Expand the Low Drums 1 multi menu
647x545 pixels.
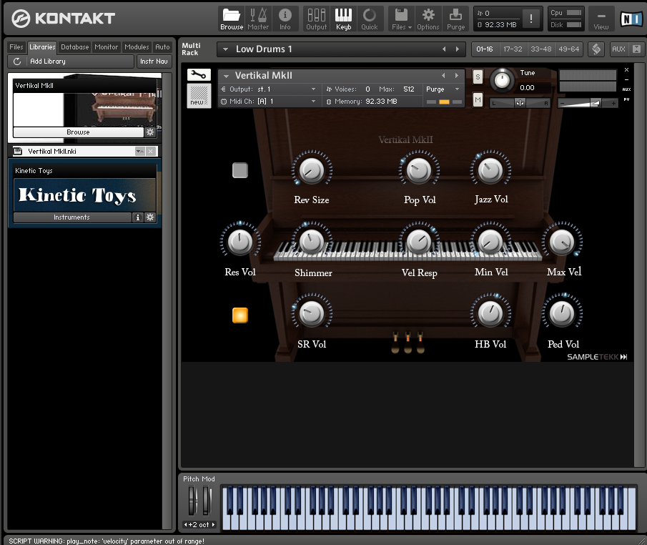[225, 49]
